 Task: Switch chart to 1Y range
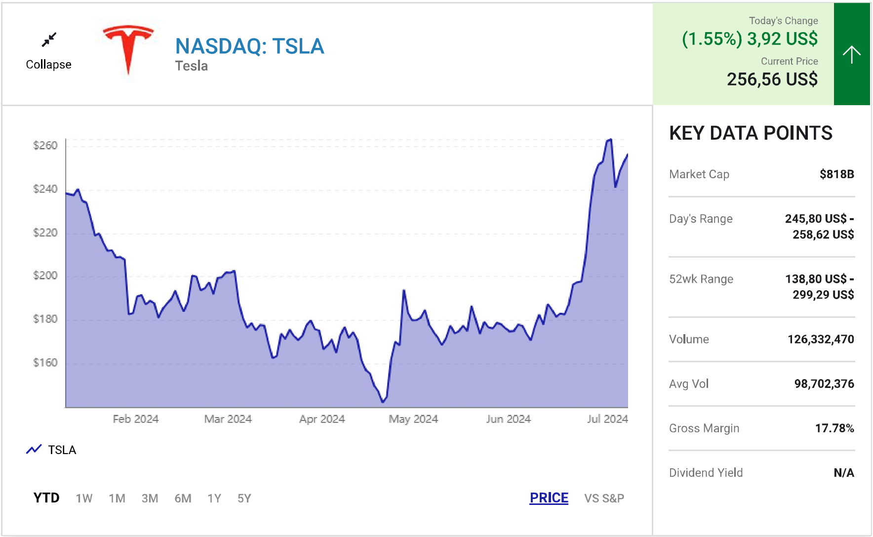click(x=214, y=499)
